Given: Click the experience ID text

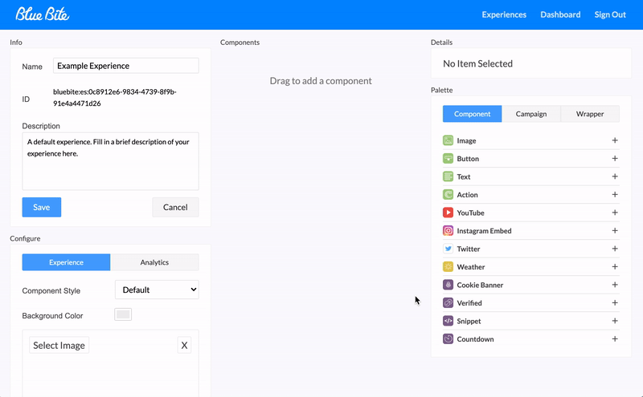Looking at the screenshot, I should [x=115, y=97].
